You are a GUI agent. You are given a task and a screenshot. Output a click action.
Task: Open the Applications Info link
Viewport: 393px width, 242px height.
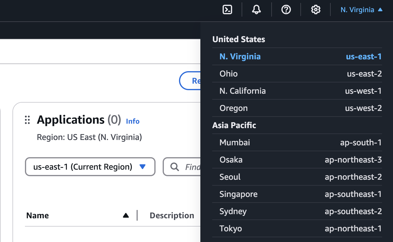pos(133,121)
